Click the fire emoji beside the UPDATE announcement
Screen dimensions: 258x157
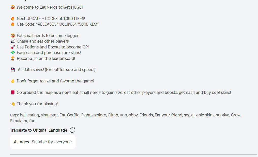pyautogui.click(x=12, y=18)
